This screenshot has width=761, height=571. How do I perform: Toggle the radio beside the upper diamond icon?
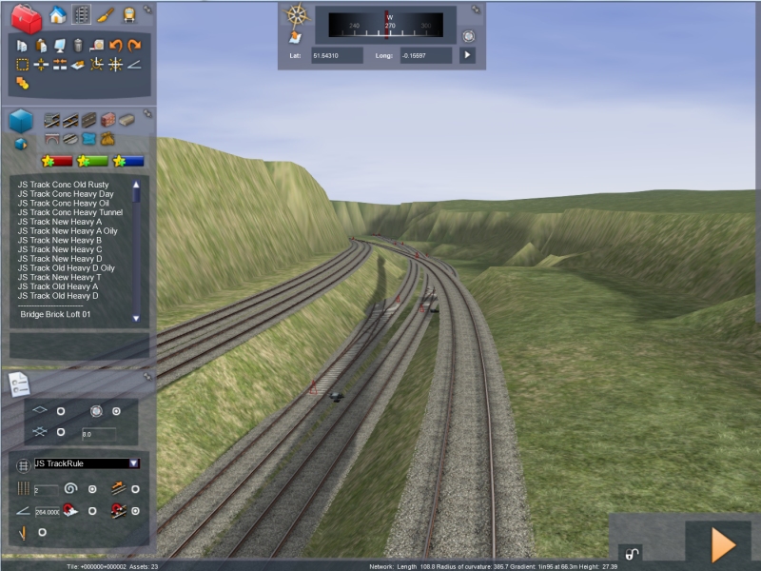pos(61,411)
